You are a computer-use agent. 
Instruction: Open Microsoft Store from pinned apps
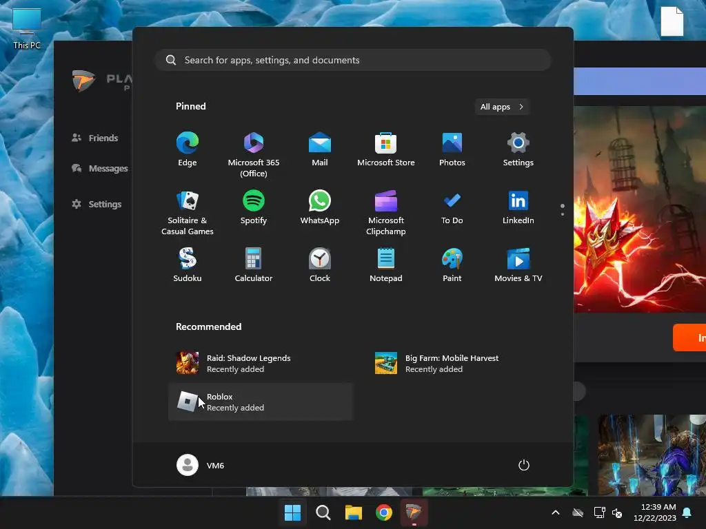click(386, 149)
